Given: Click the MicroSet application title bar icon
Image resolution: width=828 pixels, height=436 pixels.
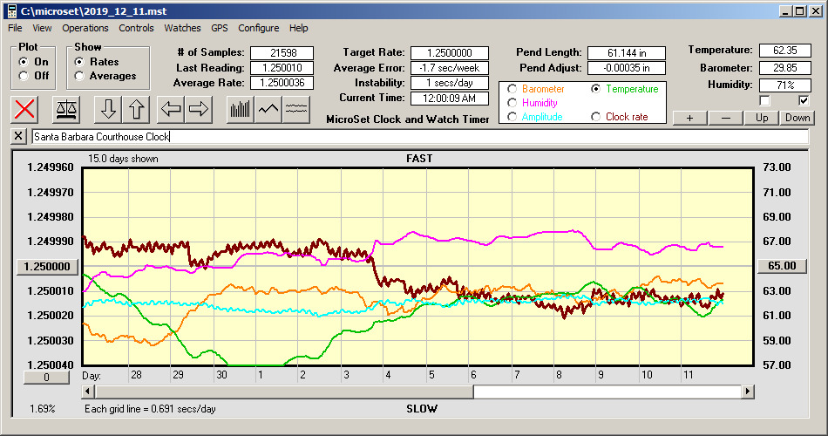Looking at the screenshot, I should [x=11, y=11].
